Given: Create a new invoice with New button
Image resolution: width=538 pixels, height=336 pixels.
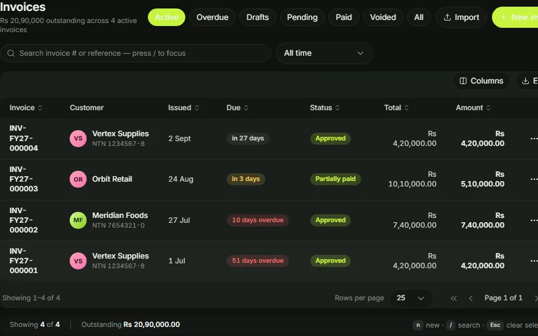Looking at the screenshot, I should (516, 17).
